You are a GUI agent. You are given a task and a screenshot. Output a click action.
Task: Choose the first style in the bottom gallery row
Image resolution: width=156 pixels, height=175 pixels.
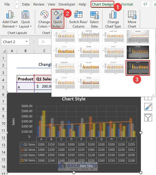pyautogui.click(x=64, y=83)
